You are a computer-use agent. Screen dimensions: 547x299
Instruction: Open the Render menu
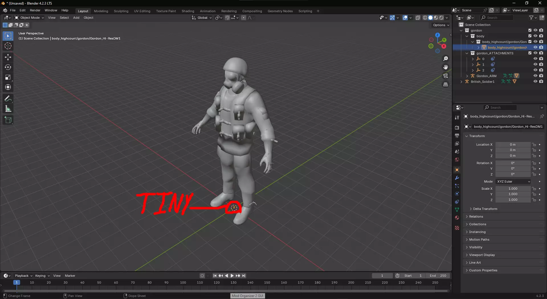(x=35, y=10)
